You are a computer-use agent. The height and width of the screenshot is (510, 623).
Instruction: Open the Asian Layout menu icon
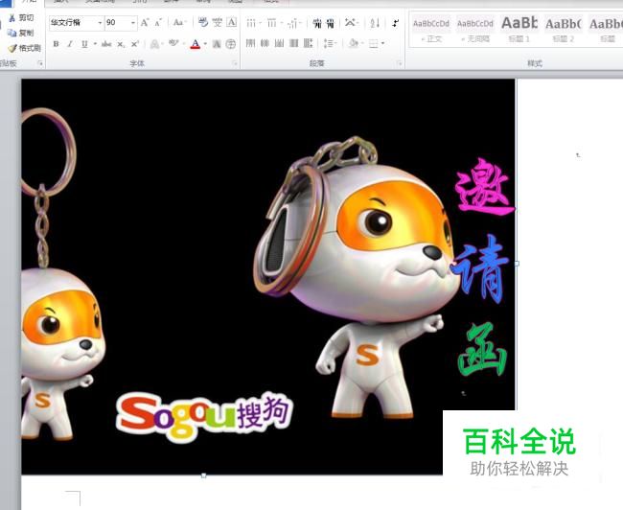(351, 23)
